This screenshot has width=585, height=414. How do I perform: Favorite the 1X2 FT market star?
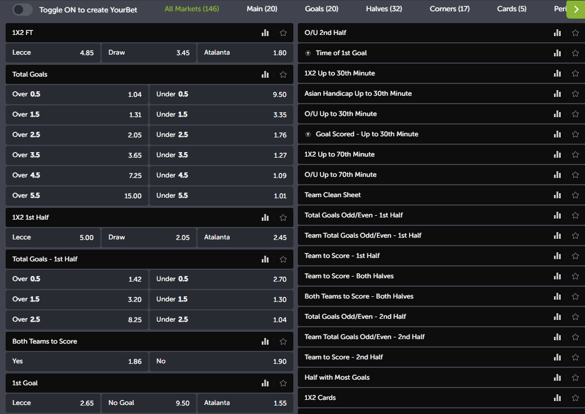[283, 33]
